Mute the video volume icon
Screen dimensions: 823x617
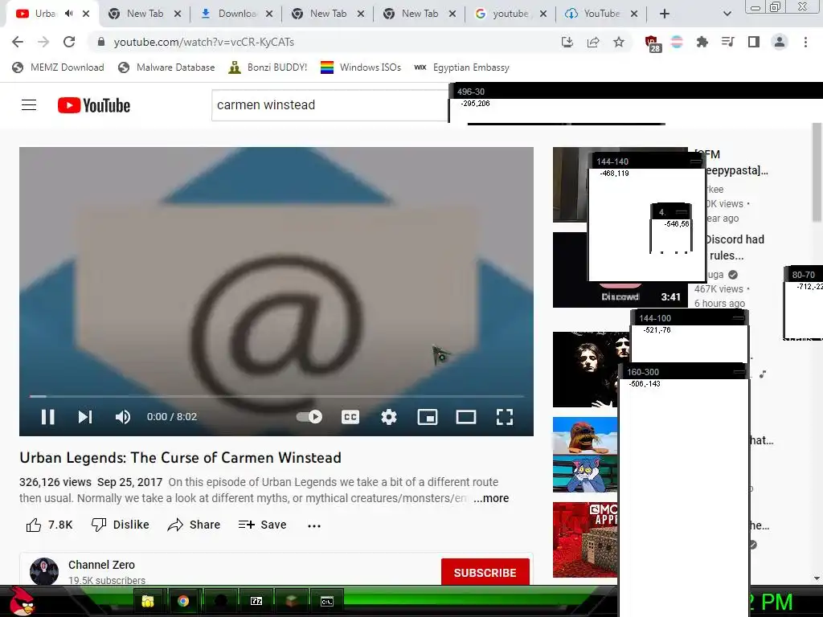[x=122, y=417]
